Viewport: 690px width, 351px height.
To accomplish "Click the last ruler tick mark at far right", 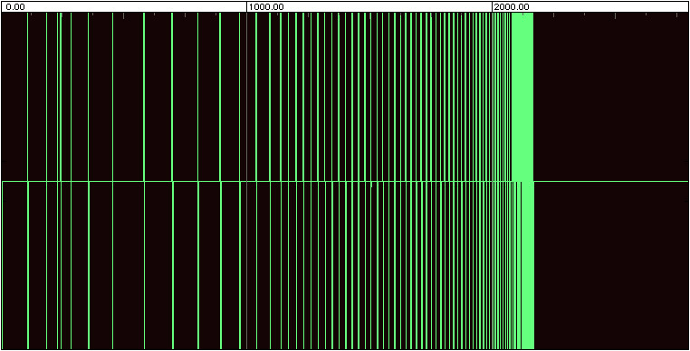I will point(677,15).
